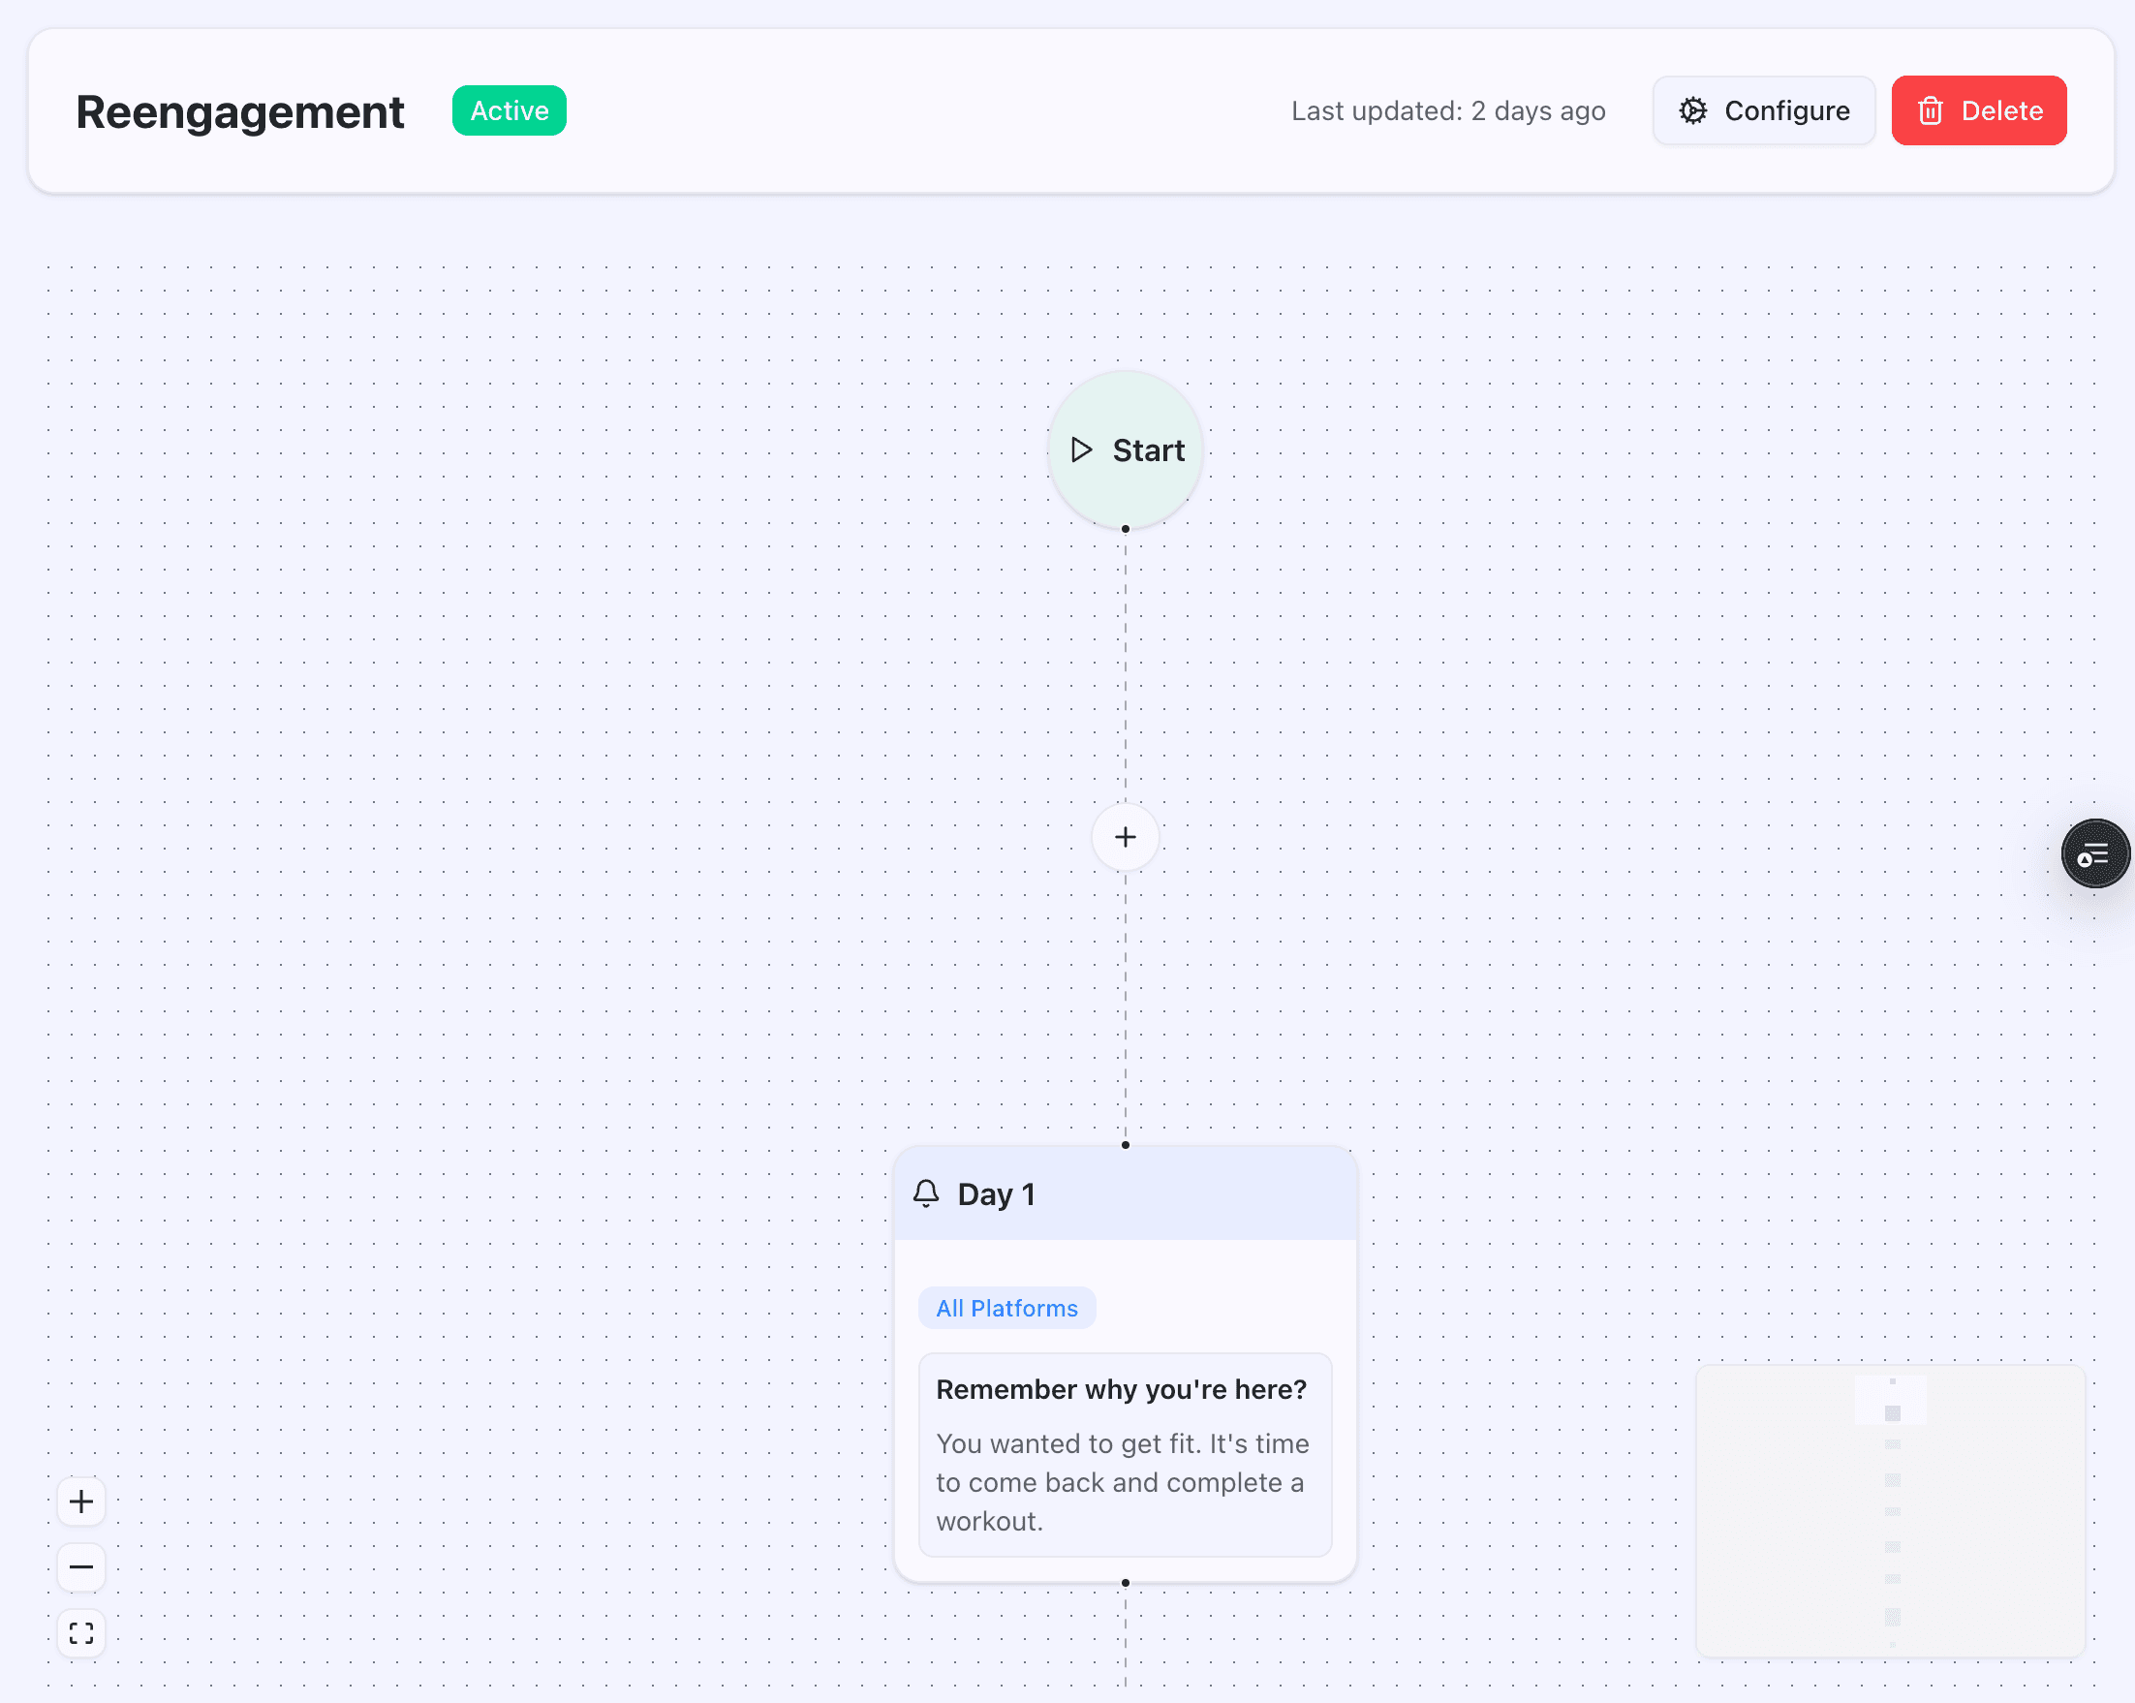Open the workflow steps panel on the right edge

click(2095, 852)
